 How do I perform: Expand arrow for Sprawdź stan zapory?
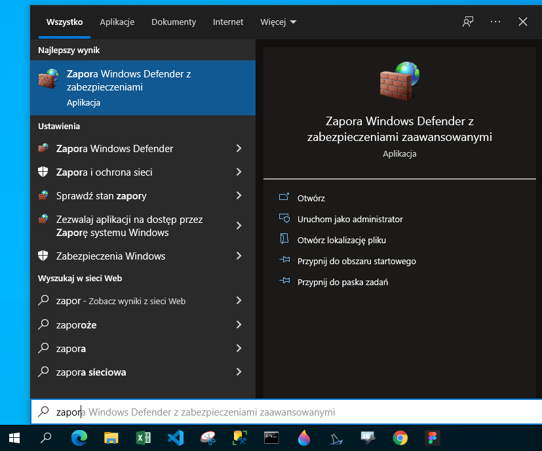point(239,195)
